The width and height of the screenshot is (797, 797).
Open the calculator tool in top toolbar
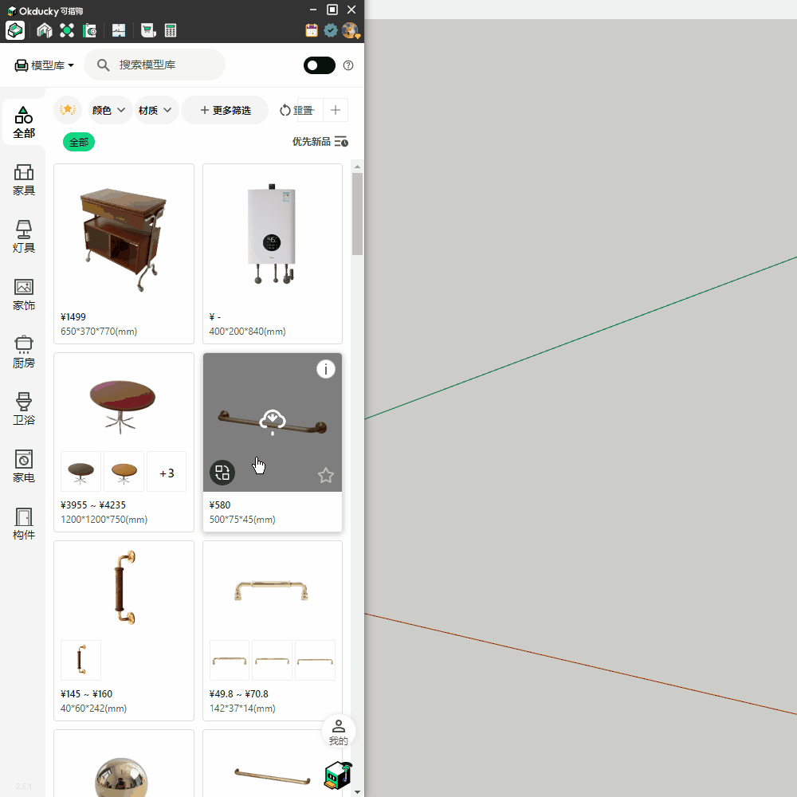[171, 30]
